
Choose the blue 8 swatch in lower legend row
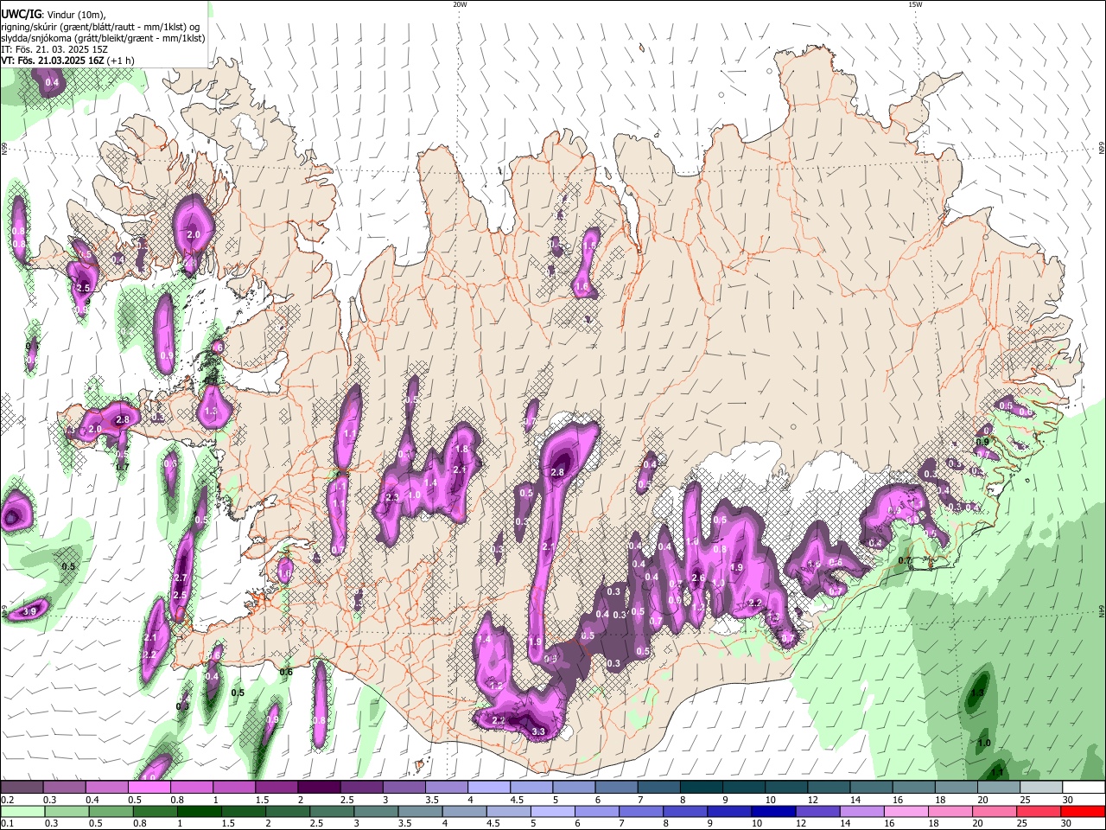(x=685, y=812)
